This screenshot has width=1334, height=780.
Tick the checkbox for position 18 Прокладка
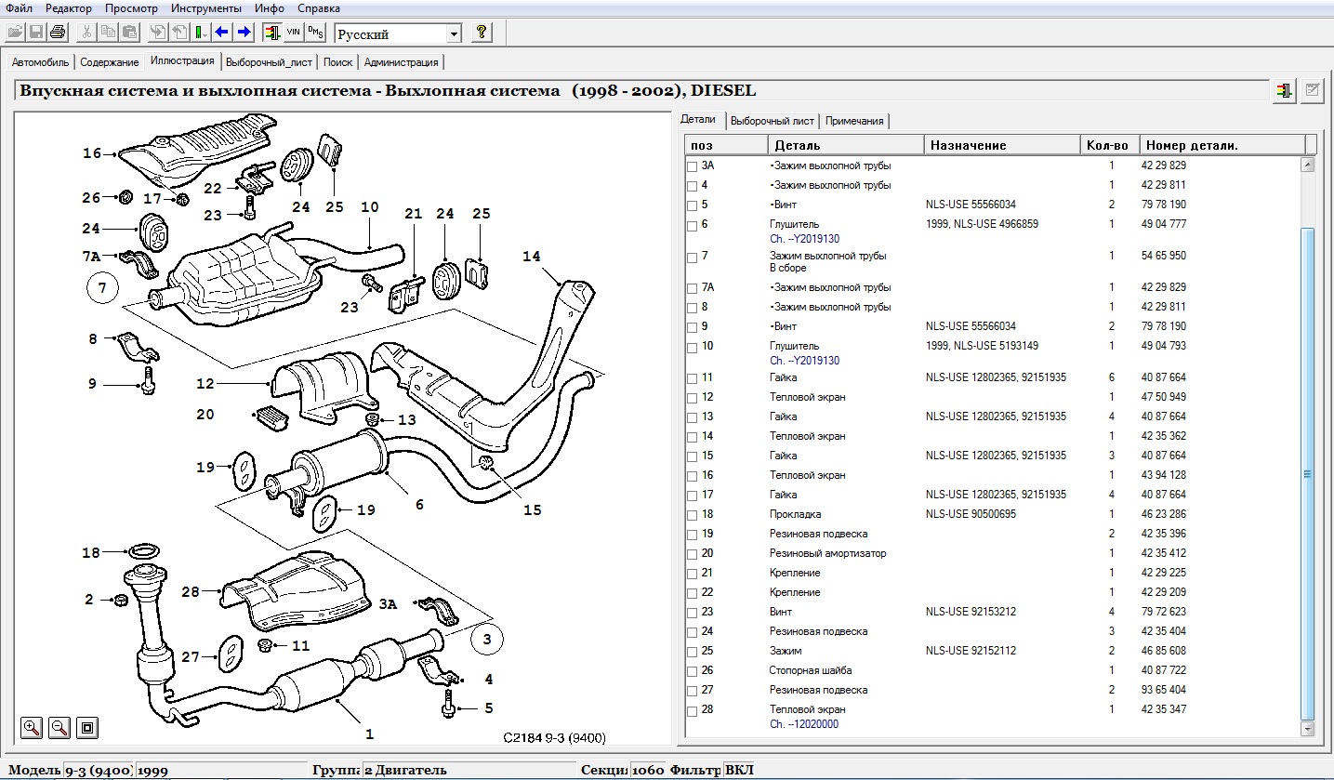pos(692,516)
